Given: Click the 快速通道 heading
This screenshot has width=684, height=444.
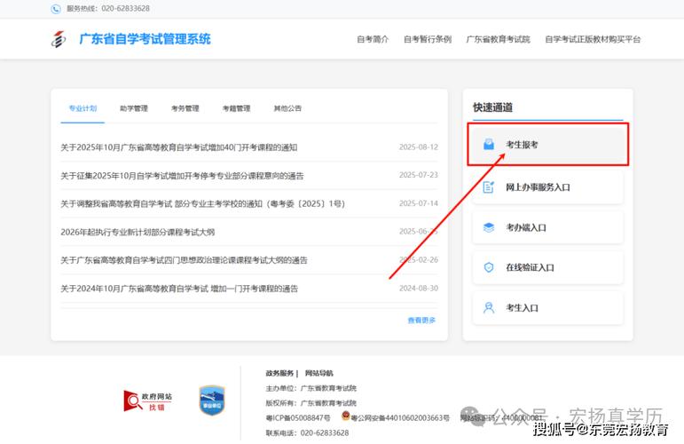Looking at the screenshot, I should point(493,107).
